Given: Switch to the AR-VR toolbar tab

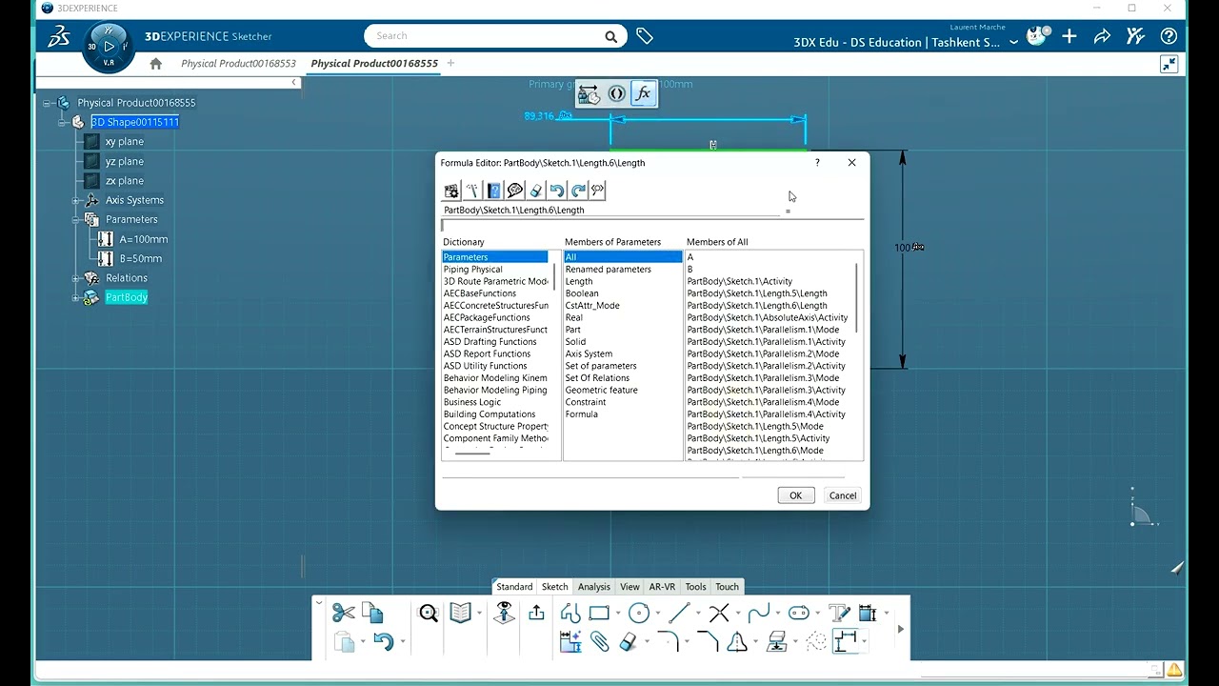Looking at the screenshot, I should [662, 587].
